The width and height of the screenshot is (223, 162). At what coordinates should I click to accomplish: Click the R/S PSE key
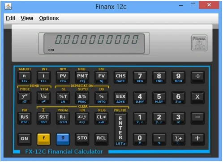[x=24, y=118]
